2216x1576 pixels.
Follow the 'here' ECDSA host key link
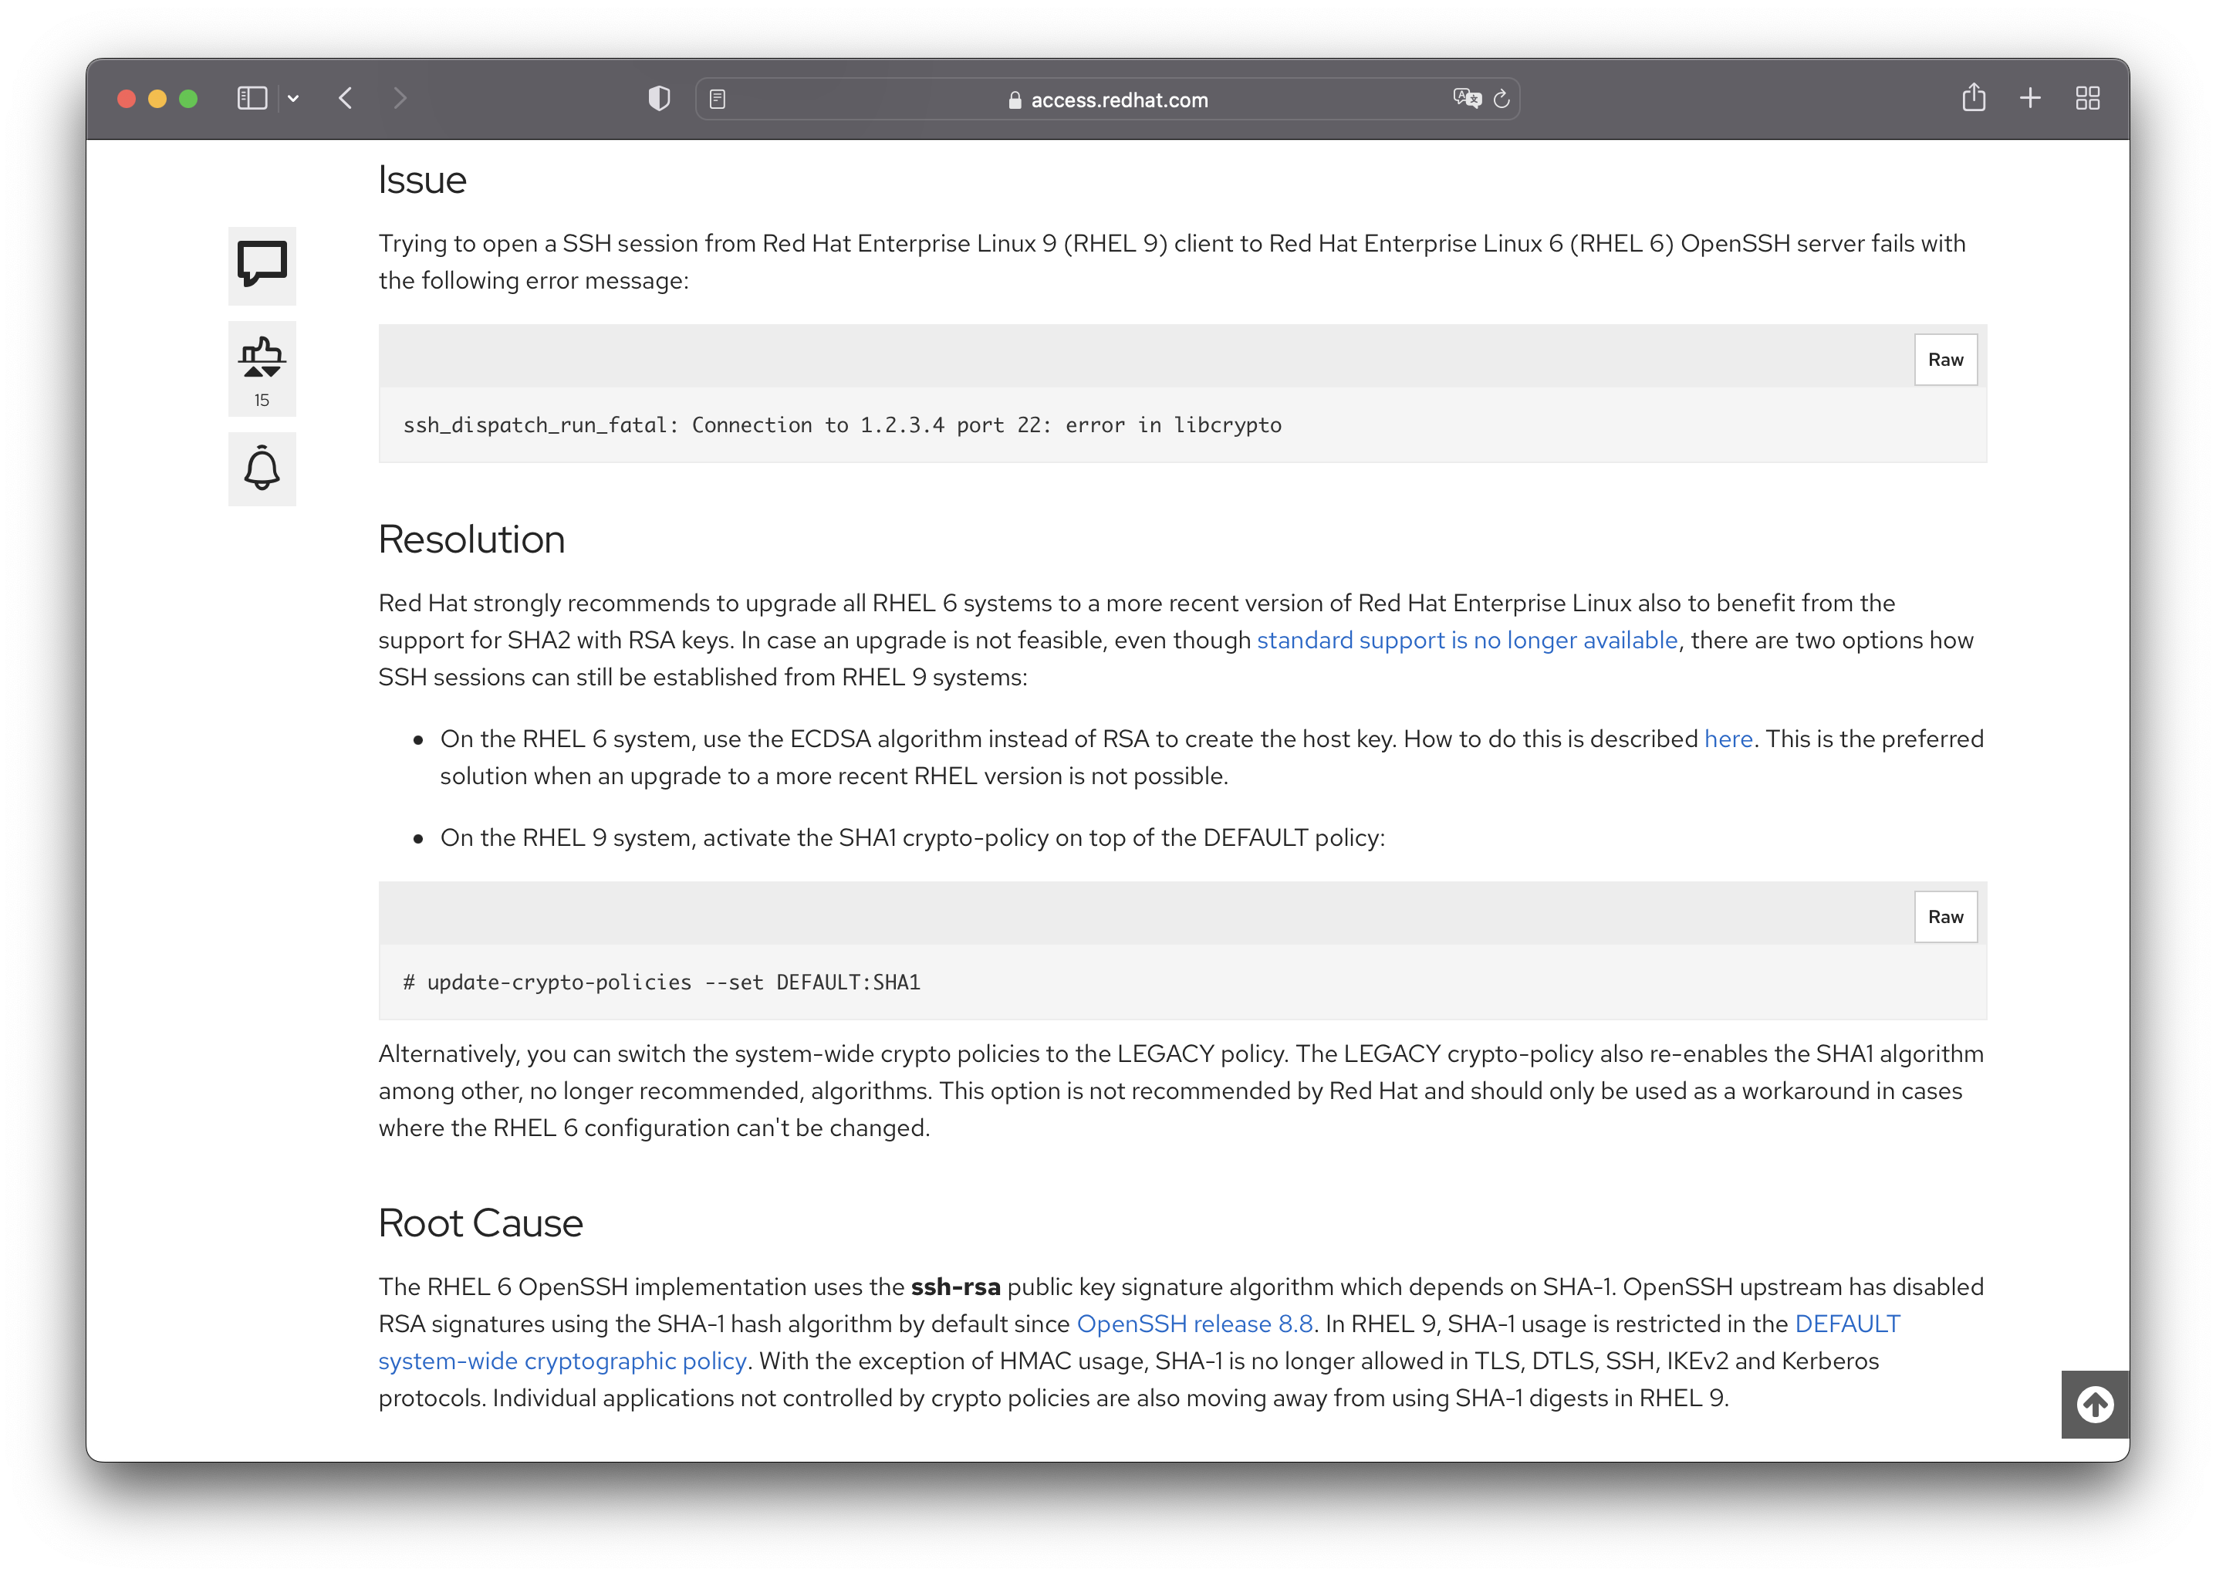(x=1727, y=739)
